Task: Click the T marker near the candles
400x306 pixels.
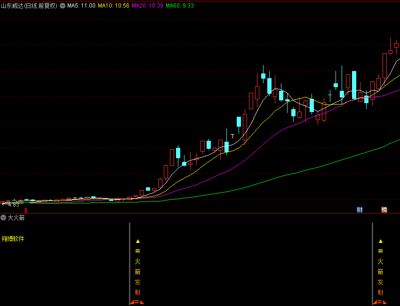Action: click(x=232, y=136)
